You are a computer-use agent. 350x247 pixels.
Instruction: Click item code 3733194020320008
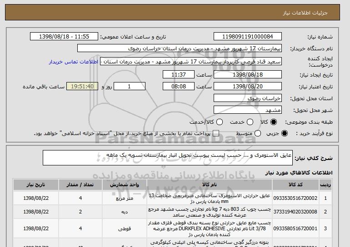[x=295, y=212]
